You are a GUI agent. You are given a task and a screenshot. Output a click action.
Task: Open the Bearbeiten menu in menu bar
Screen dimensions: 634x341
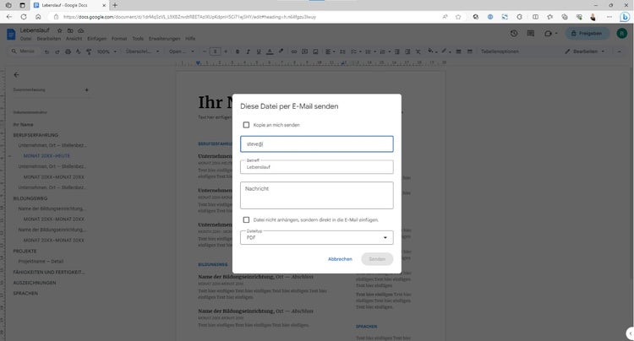tap(48, 39)
